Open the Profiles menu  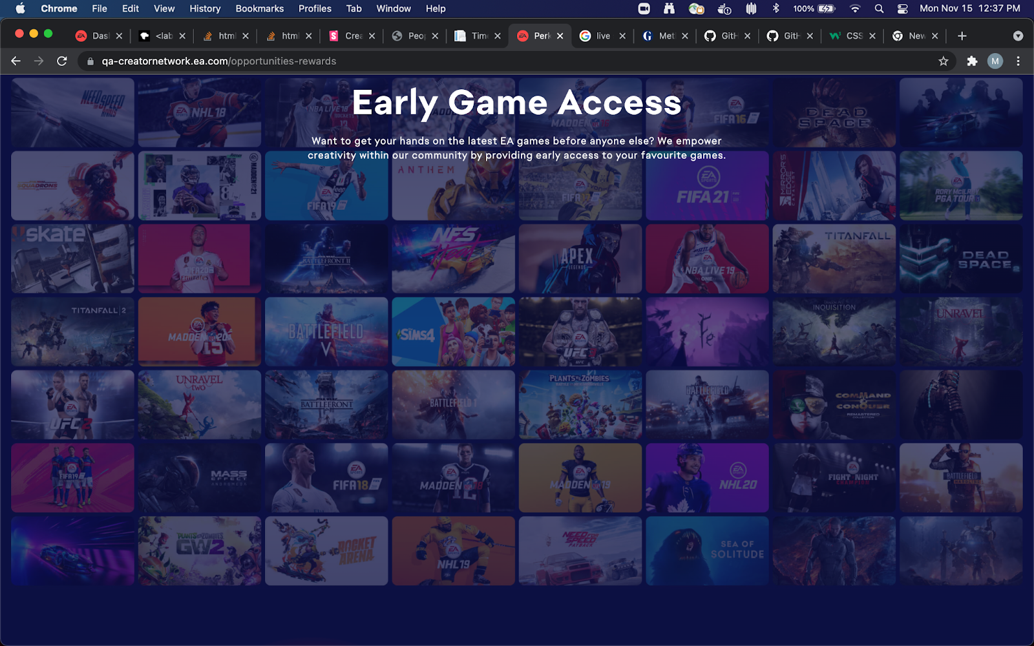coord(315,8)
